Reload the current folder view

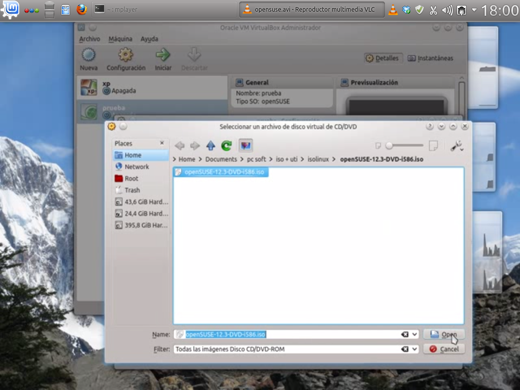[226, 146]
